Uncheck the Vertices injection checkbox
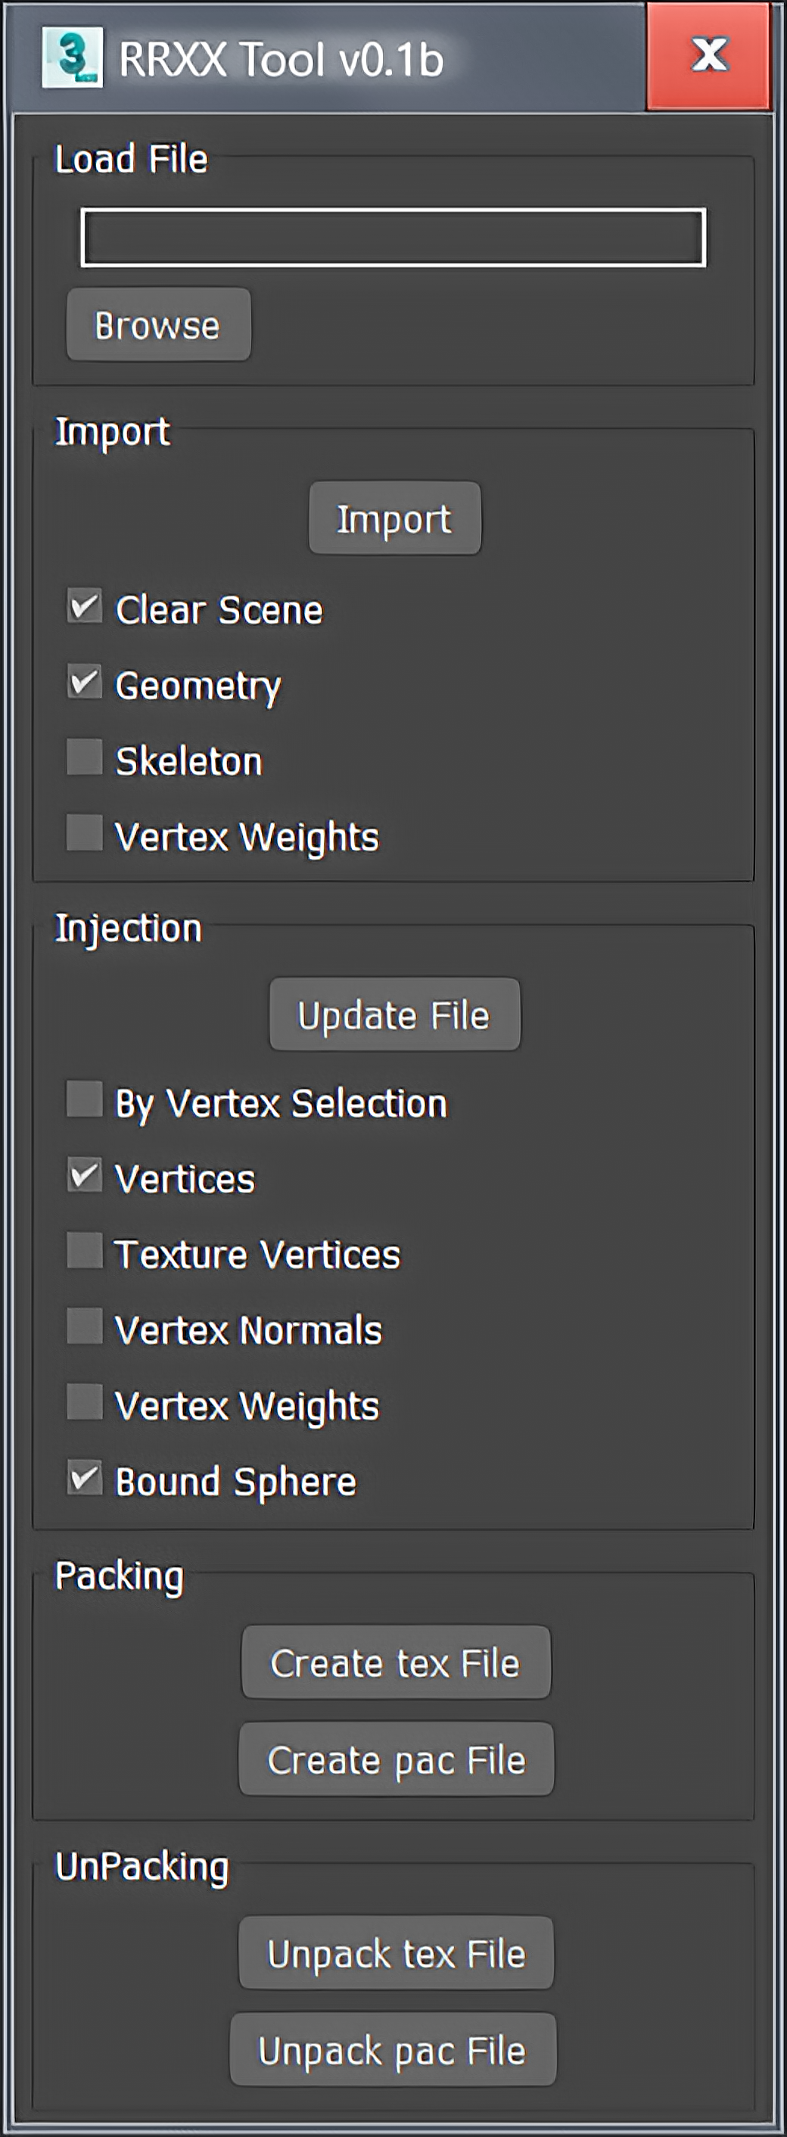The image size is (787, 2137). tap(85, 1175)
